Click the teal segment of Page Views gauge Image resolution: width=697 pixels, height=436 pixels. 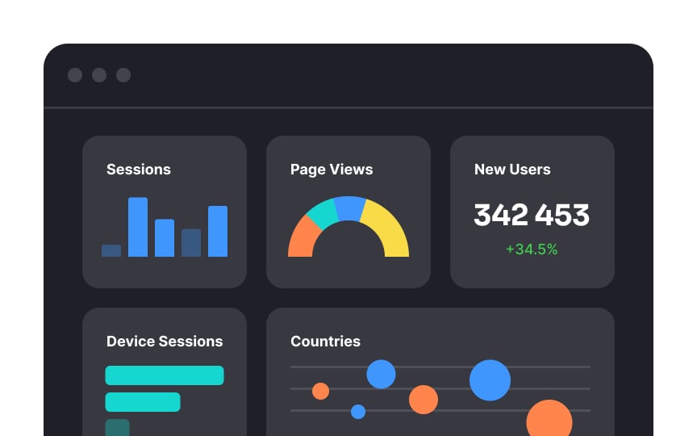click(323, 213)
